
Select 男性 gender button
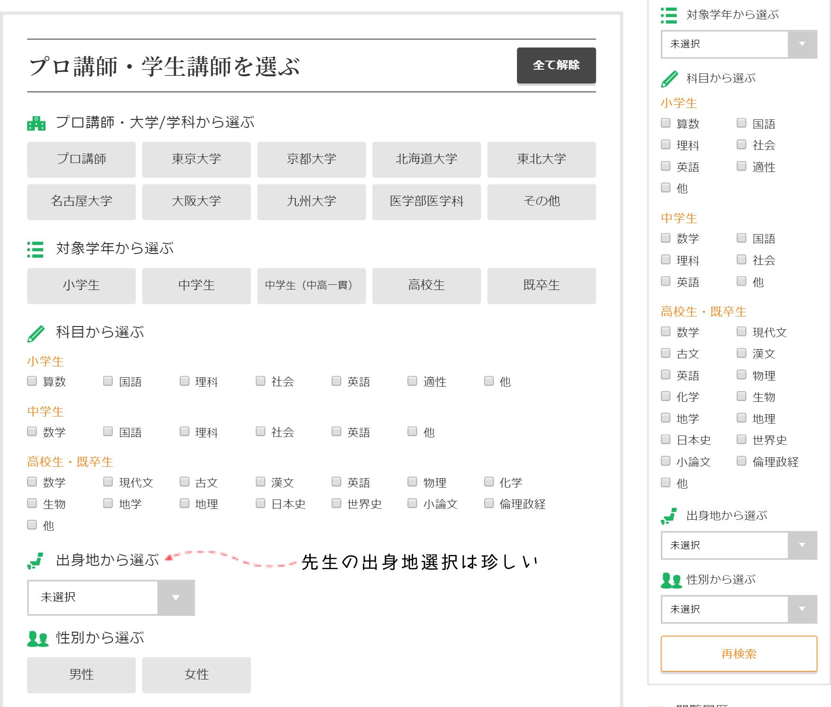[x=81, y=675]
